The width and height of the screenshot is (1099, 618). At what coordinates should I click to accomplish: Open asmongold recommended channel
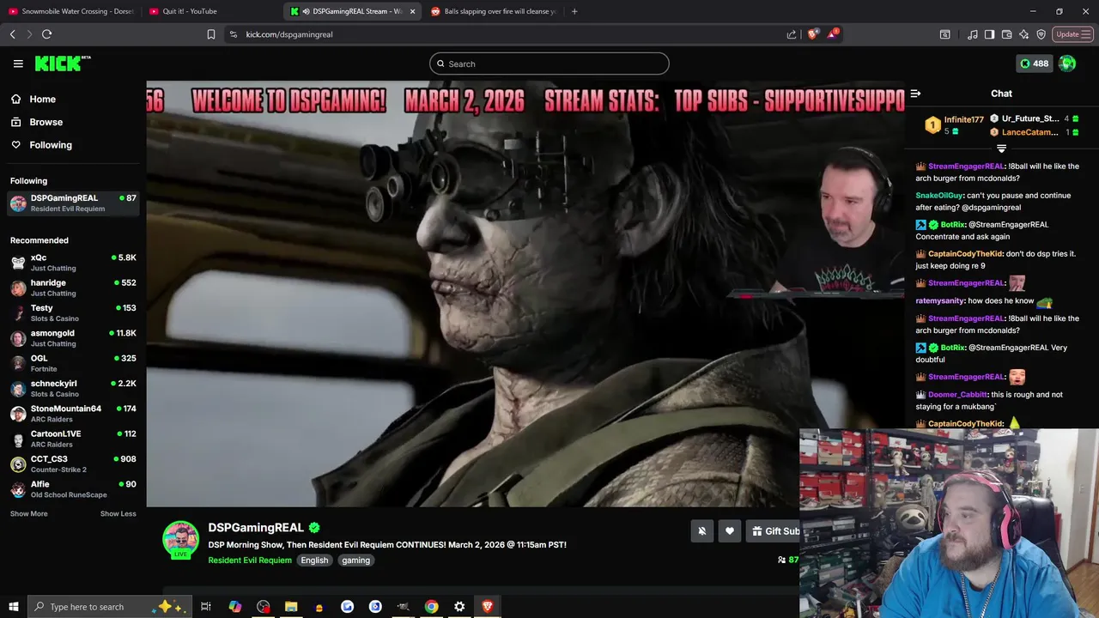coord(73,338)
